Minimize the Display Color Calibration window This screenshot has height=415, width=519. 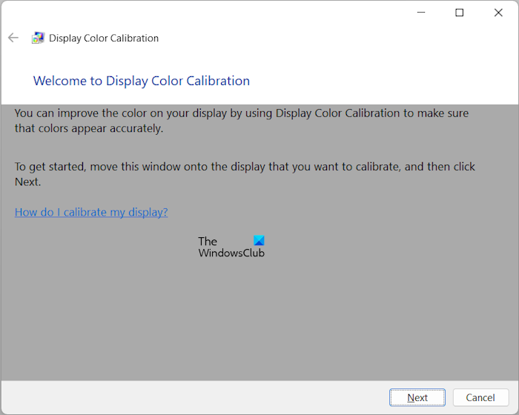pos(421,13)
